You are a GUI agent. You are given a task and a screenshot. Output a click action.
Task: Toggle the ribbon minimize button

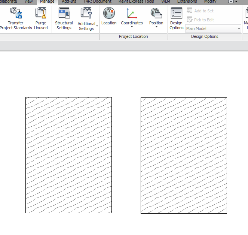point(231,1)
